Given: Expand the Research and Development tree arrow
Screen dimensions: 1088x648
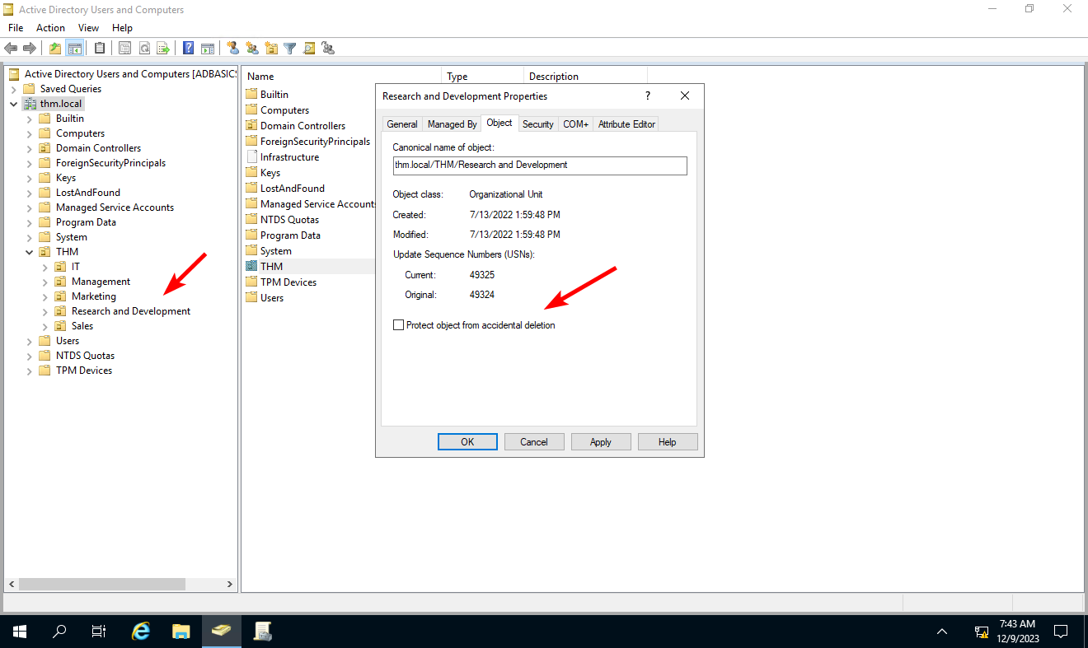Looking at the screenshot, I should point(45,311).
